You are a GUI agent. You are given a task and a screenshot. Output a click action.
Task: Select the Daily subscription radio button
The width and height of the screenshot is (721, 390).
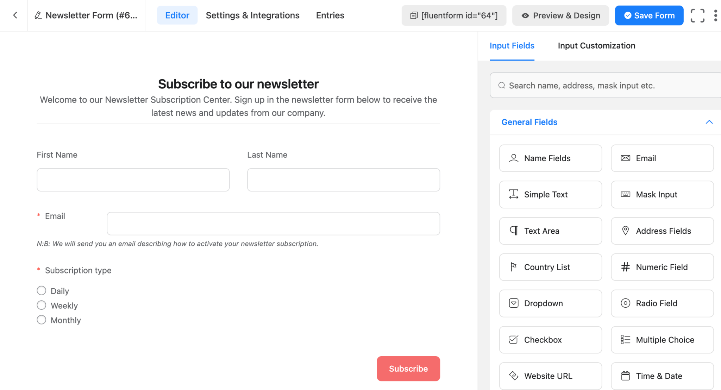pos(41,290)
